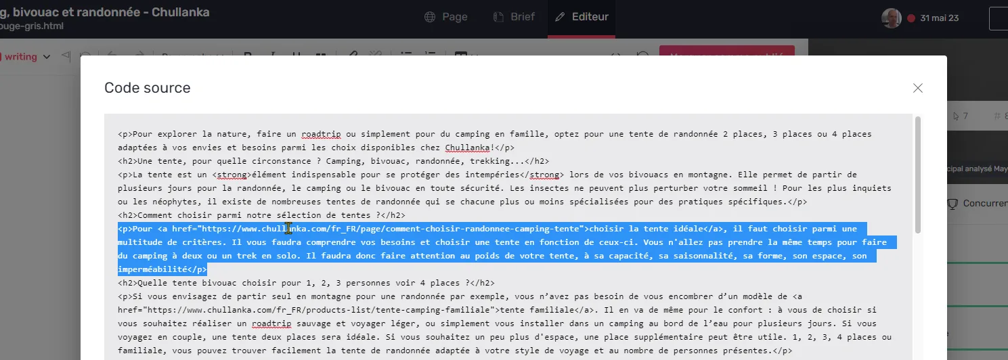Click inside the selected paragraph code block

pos(506,249)
